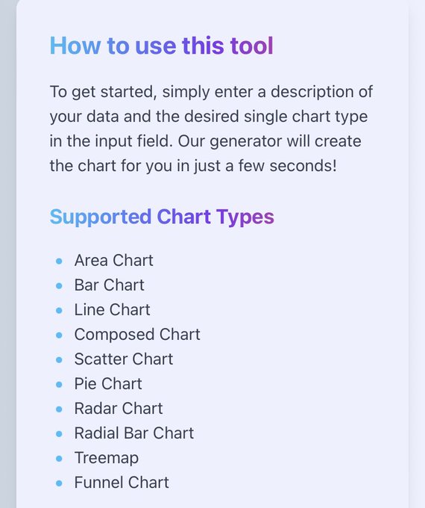The height and width of the screenshot is (508, 425).
Task: Click the bullet beside Treemap
Action: pyautogui.click(x=59, y=459)
